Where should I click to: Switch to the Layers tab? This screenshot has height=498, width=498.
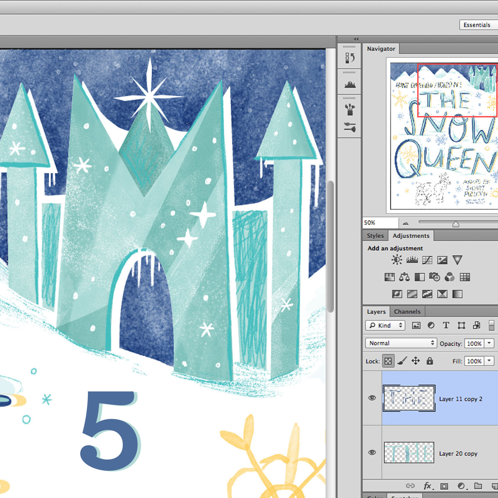pos(376,312)
